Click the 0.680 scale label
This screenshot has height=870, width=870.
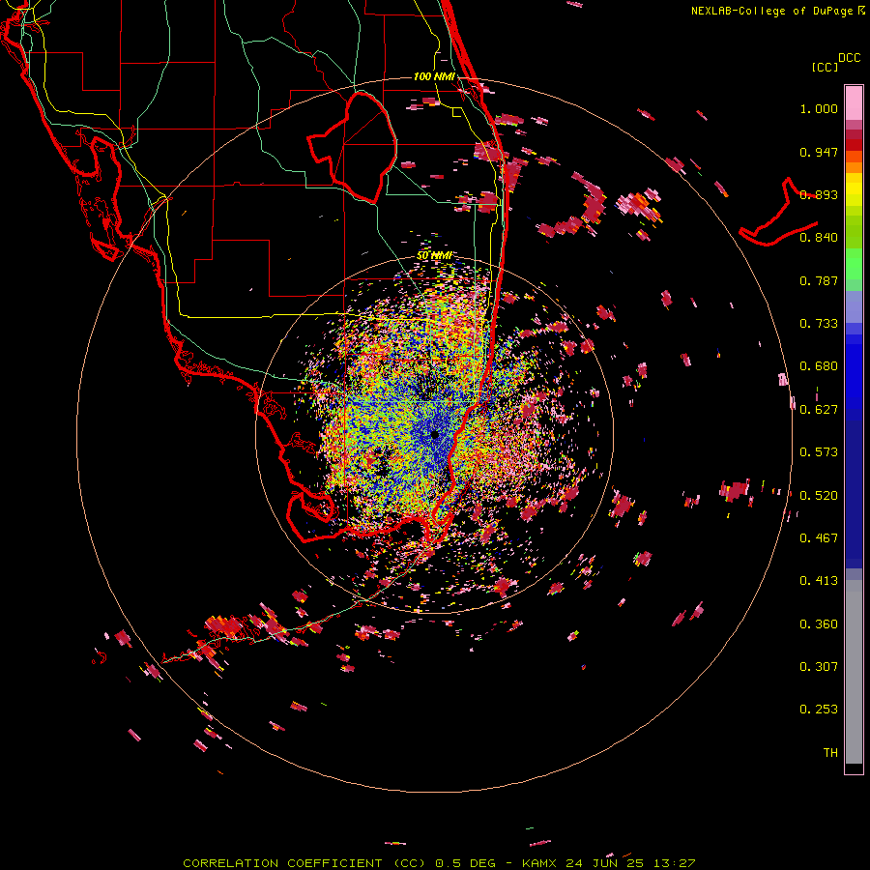click(x=819, y=366)
